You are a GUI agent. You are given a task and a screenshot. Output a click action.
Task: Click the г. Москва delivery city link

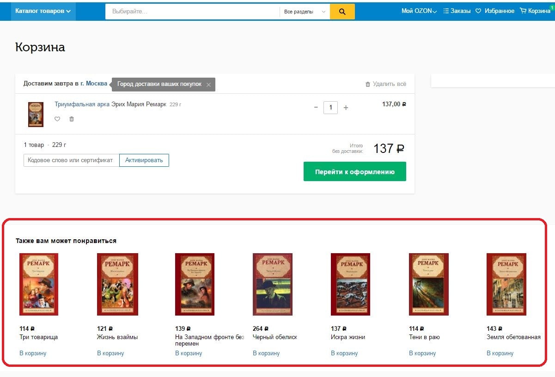(94, 84)
